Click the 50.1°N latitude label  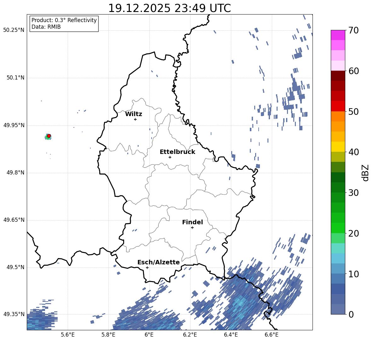(x=15, y=78)
